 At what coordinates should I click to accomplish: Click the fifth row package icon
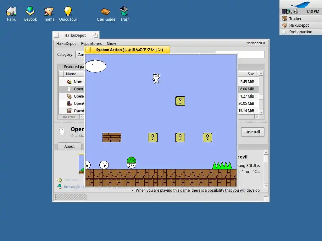(69, 111)
